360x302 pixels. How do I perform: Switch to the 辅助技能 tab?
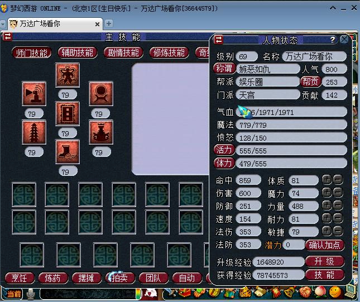coord(78,53)
